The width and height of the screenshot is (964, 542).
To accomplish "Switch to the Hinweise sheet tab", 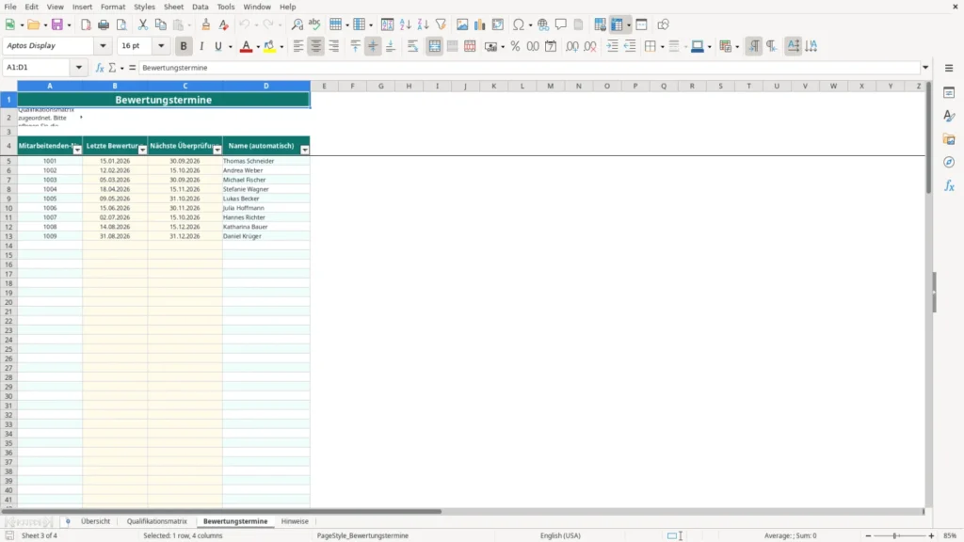I will (295, 521).
